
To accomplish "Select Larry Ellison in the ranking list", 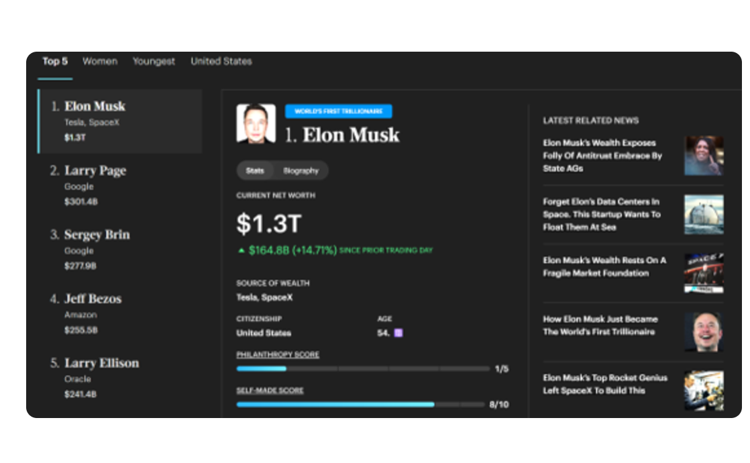I will point(120,378).
